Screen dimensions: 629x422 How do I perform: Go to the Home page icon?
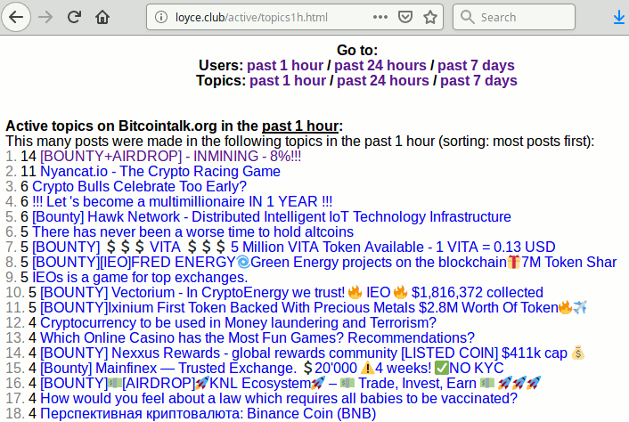coord(102,17)
